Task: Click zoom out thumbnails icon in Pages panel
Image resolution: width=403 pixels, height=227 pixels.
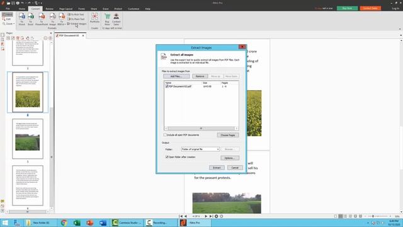Action: [x=45, y=38]
